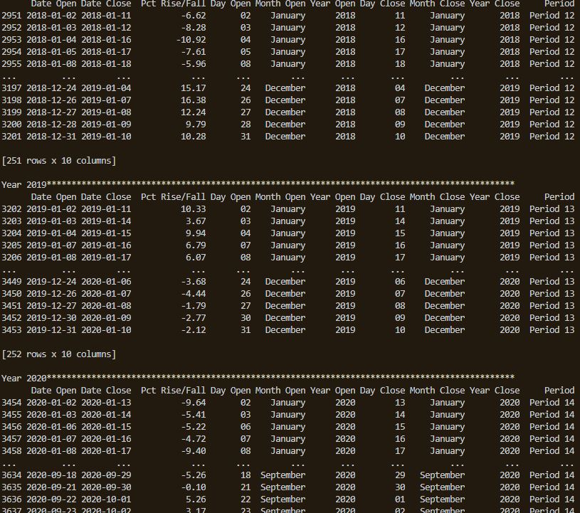580x513 pixels.
Task: Click row index 3199
Action: pyautogui.click(x=11, y=112)
